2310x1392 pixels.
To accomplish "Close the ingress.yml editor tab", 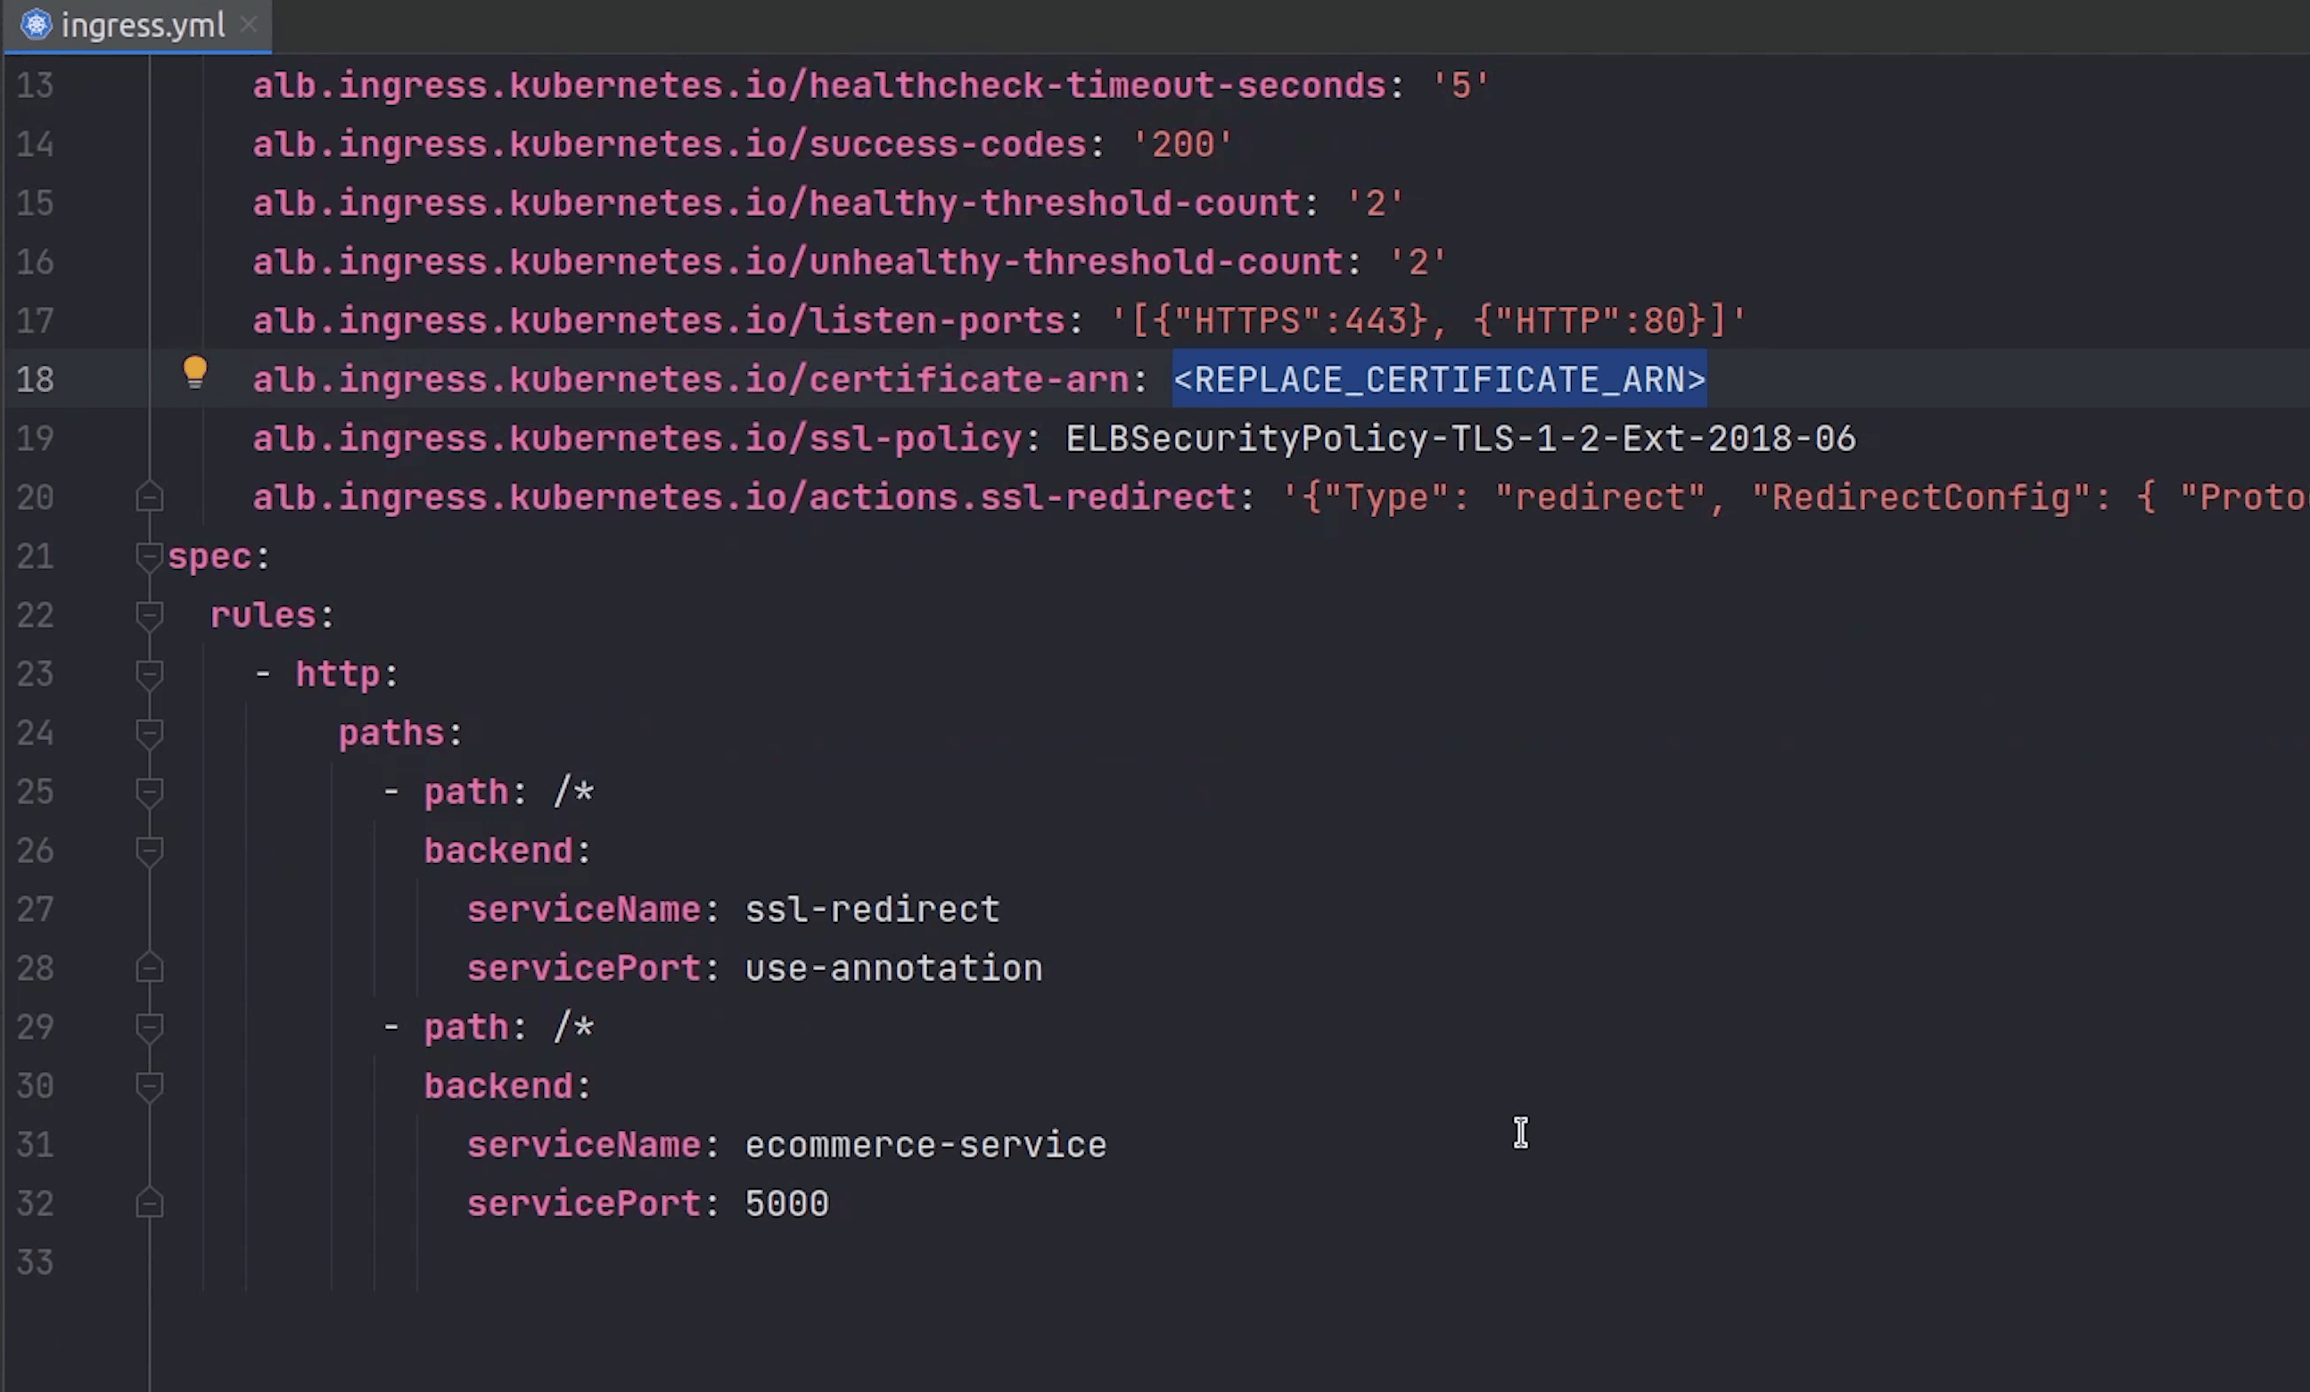I will tap(249, 25).
